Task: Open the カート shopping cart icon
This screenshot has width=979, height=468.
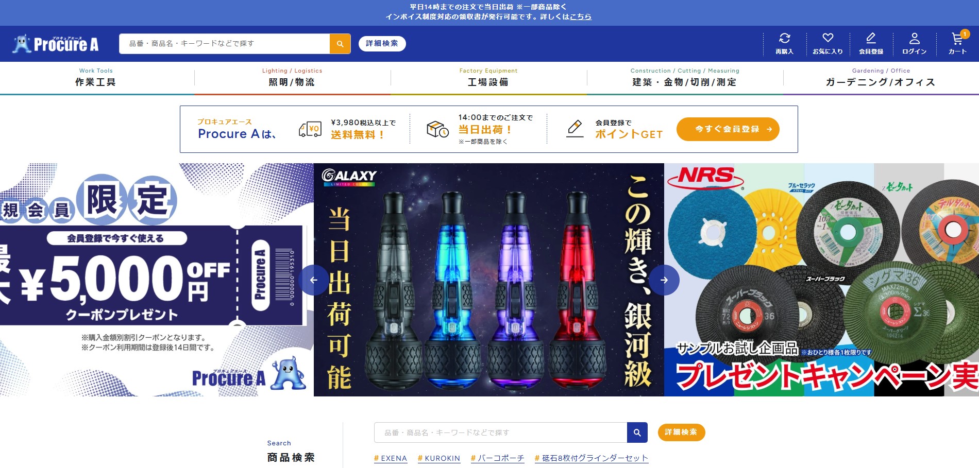Action: (957, 44)
